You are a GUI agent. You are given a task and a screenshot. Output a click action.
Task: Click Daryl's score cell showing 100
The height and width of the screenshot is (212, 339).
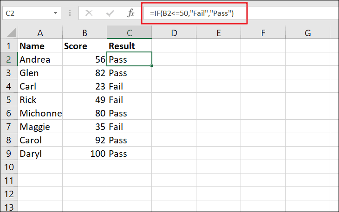click(85, 154)
